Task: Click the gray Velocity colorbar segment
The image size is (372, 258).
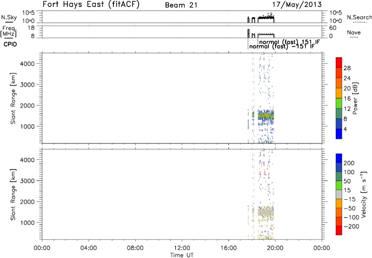Action: [339, 194]
